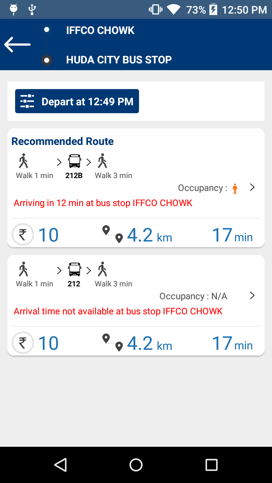The width and height of the screenshot is (272, 483).
Task: Expand 212 route details chevron
Action: (252, 295)
